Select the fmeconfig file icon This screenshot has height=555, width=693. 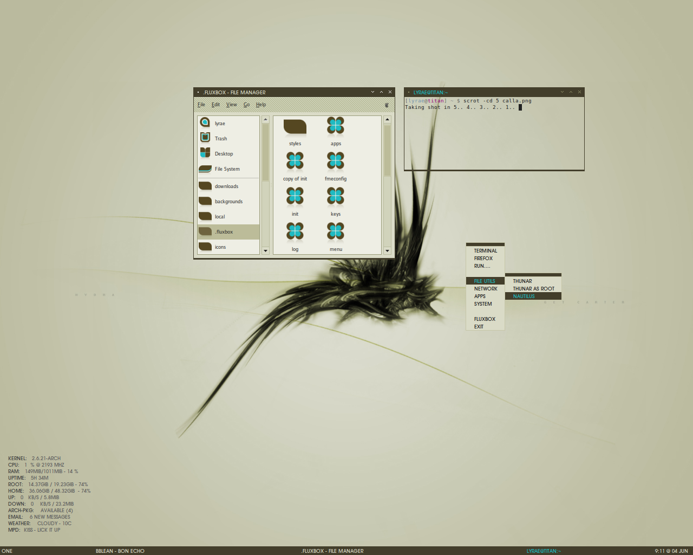pyautogui.click(x=336, y=161)
